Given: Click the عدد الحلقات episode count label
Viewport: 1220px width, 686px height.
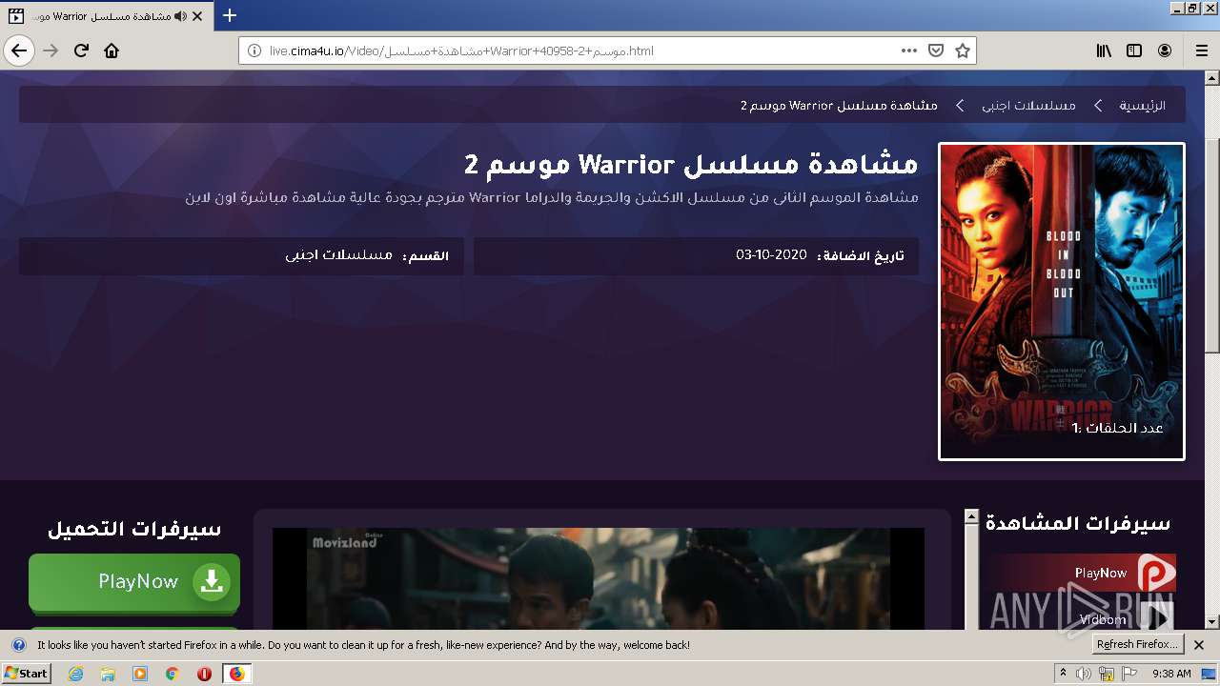Looking at the screenshot, I should click(1118, 428).
